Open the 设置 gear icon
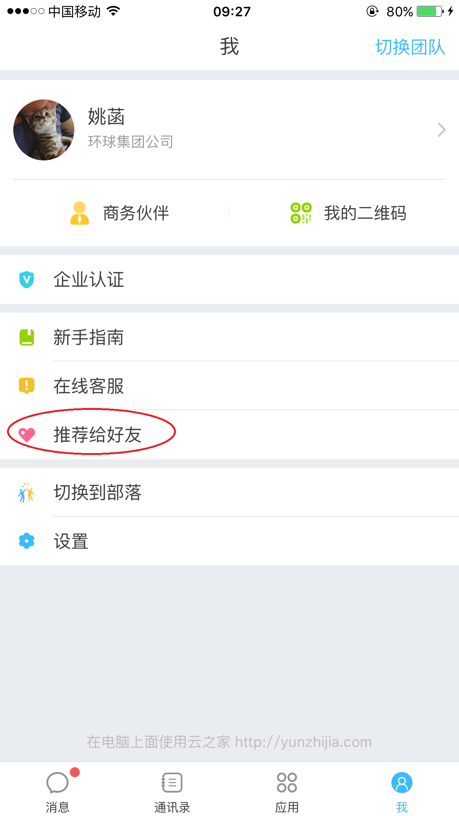This screenshot has width=459, height=816. click(x=27, y=541)
